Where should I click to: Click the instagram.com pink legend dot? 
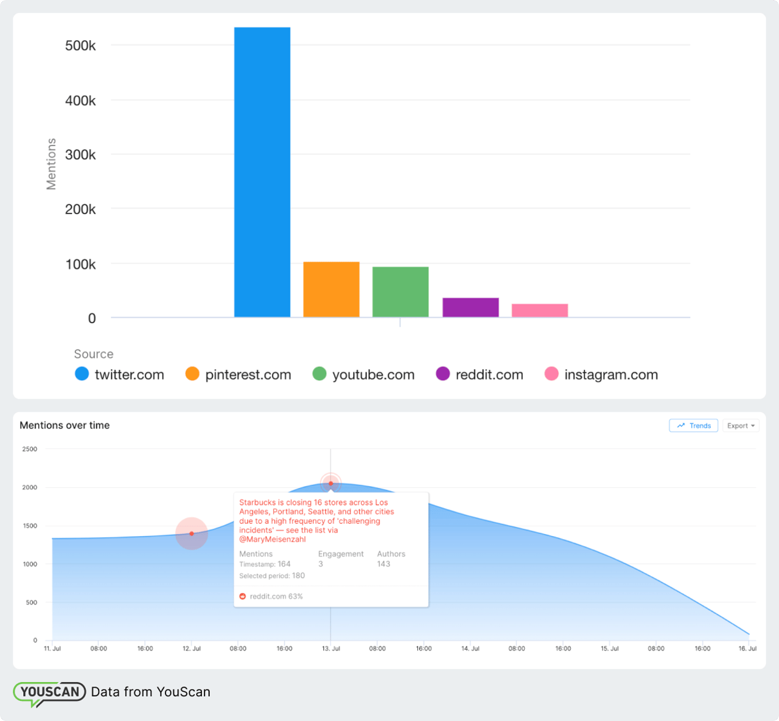[x=551, y=374]
